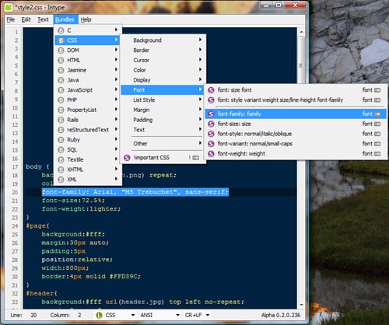The image size is (389, 325).
Task: Click the PHP bundle icon
Action: point(61,100)
